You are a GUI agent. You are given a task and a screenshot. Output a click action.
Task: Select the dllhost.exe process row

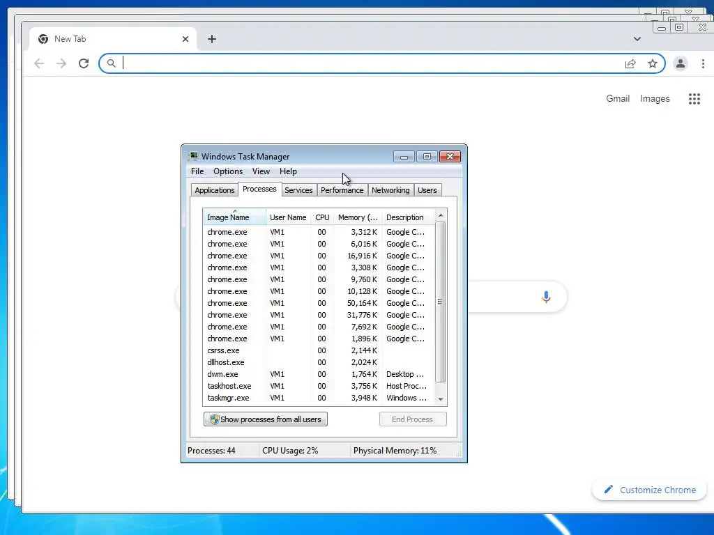(319, 362)
